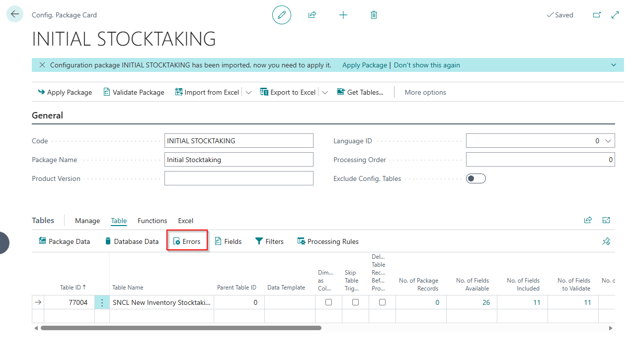The width and height of the screenshot is (632, 348).
Task: Select row arrow for table 77004
Action: (38, 302)
